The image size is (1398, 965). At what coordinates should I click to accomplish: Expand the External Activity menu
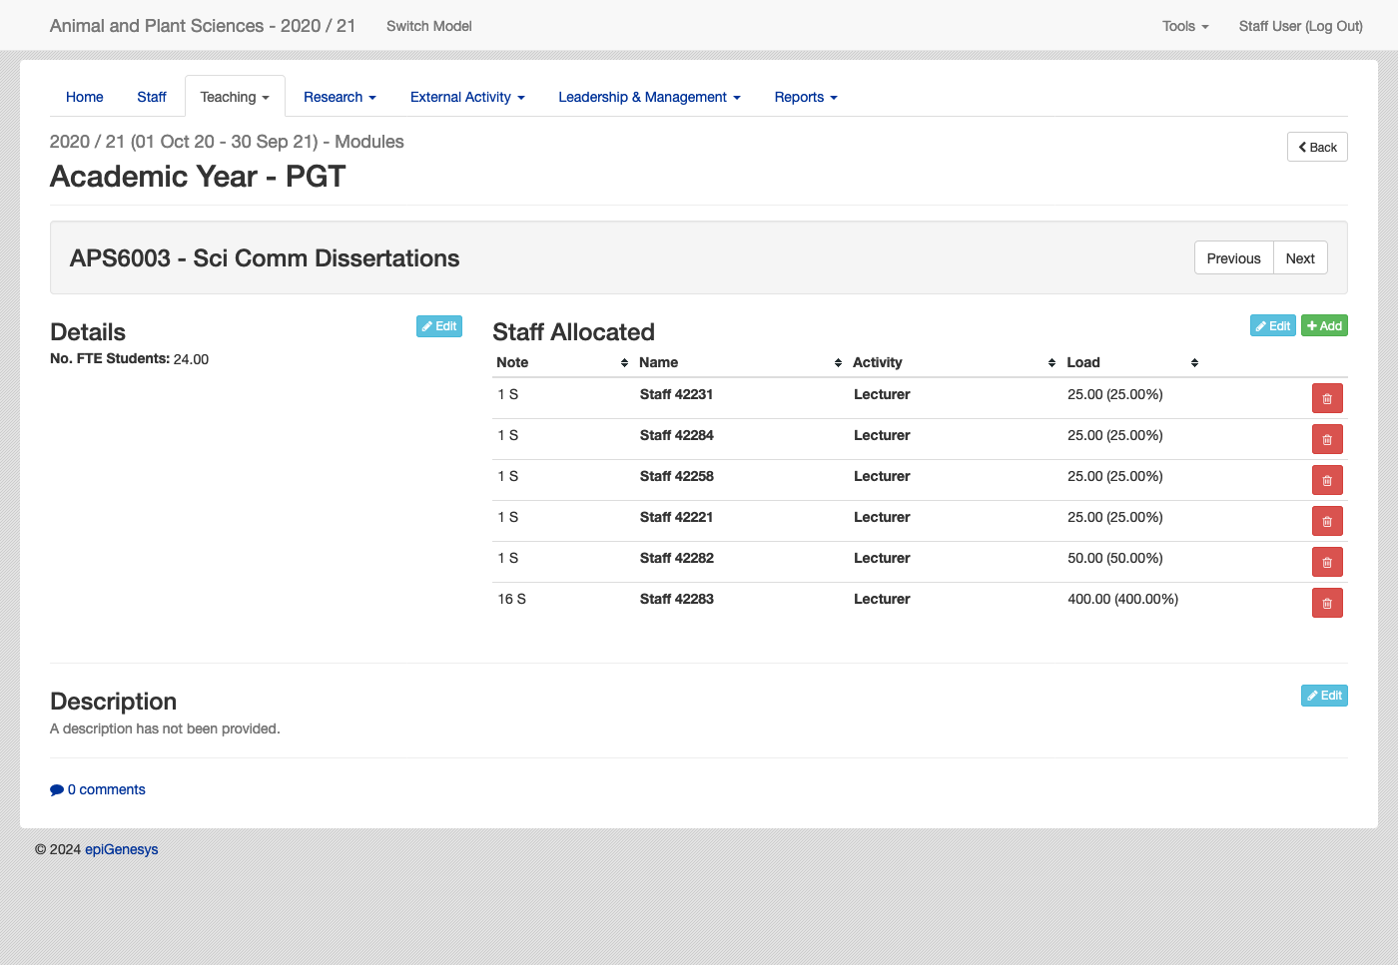[467, 97]
